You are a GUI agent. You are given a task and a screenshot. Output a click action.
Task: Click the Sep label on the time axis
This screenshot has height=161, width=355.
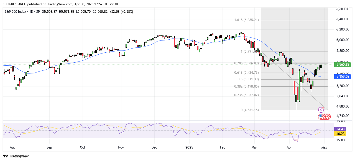(49, 147)
